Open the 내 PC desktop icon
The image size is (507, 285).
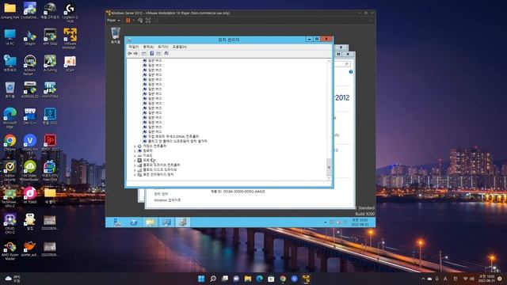point(10,37)
